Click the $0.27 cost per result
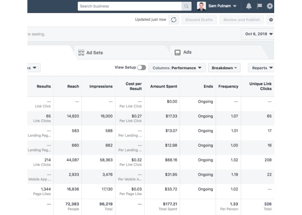 coord(136,116)
